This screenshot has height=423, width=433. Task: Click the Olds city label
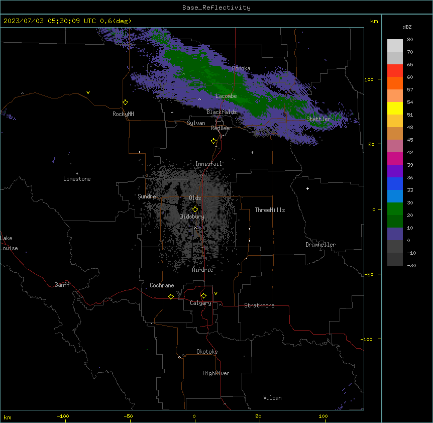point(195,198)
